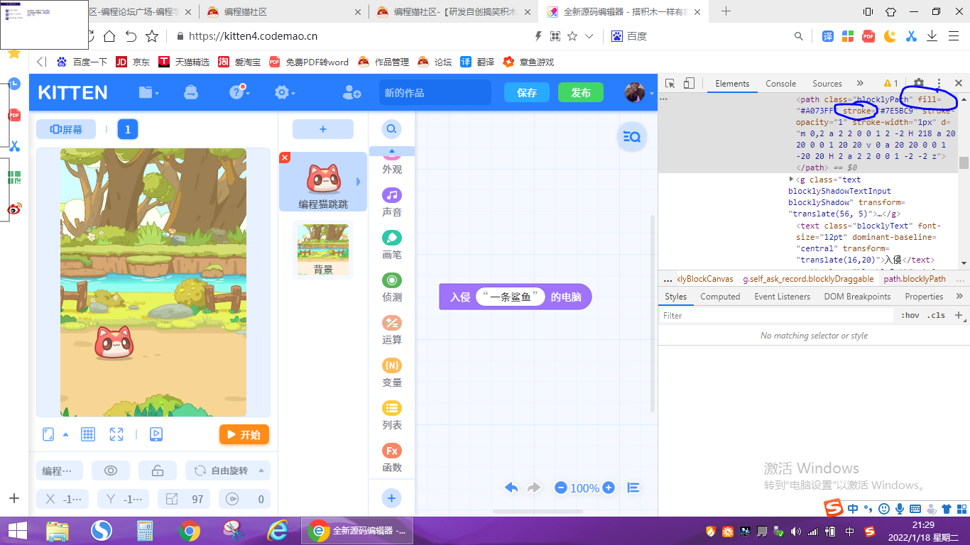Image resolution: width=970 pixels, height=545 pixels.
Task: Click the tidy blocks align icon
Action: click(x=633, y=488)
